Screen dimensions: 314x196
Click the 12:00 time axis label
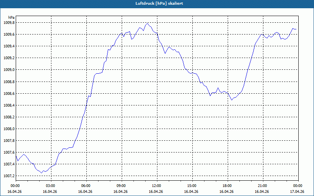(x=157, y=186)
